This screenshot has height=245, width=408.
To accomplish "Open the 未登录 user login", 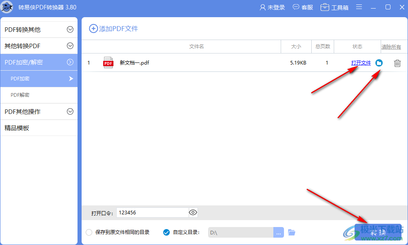I will click(272, 7).
